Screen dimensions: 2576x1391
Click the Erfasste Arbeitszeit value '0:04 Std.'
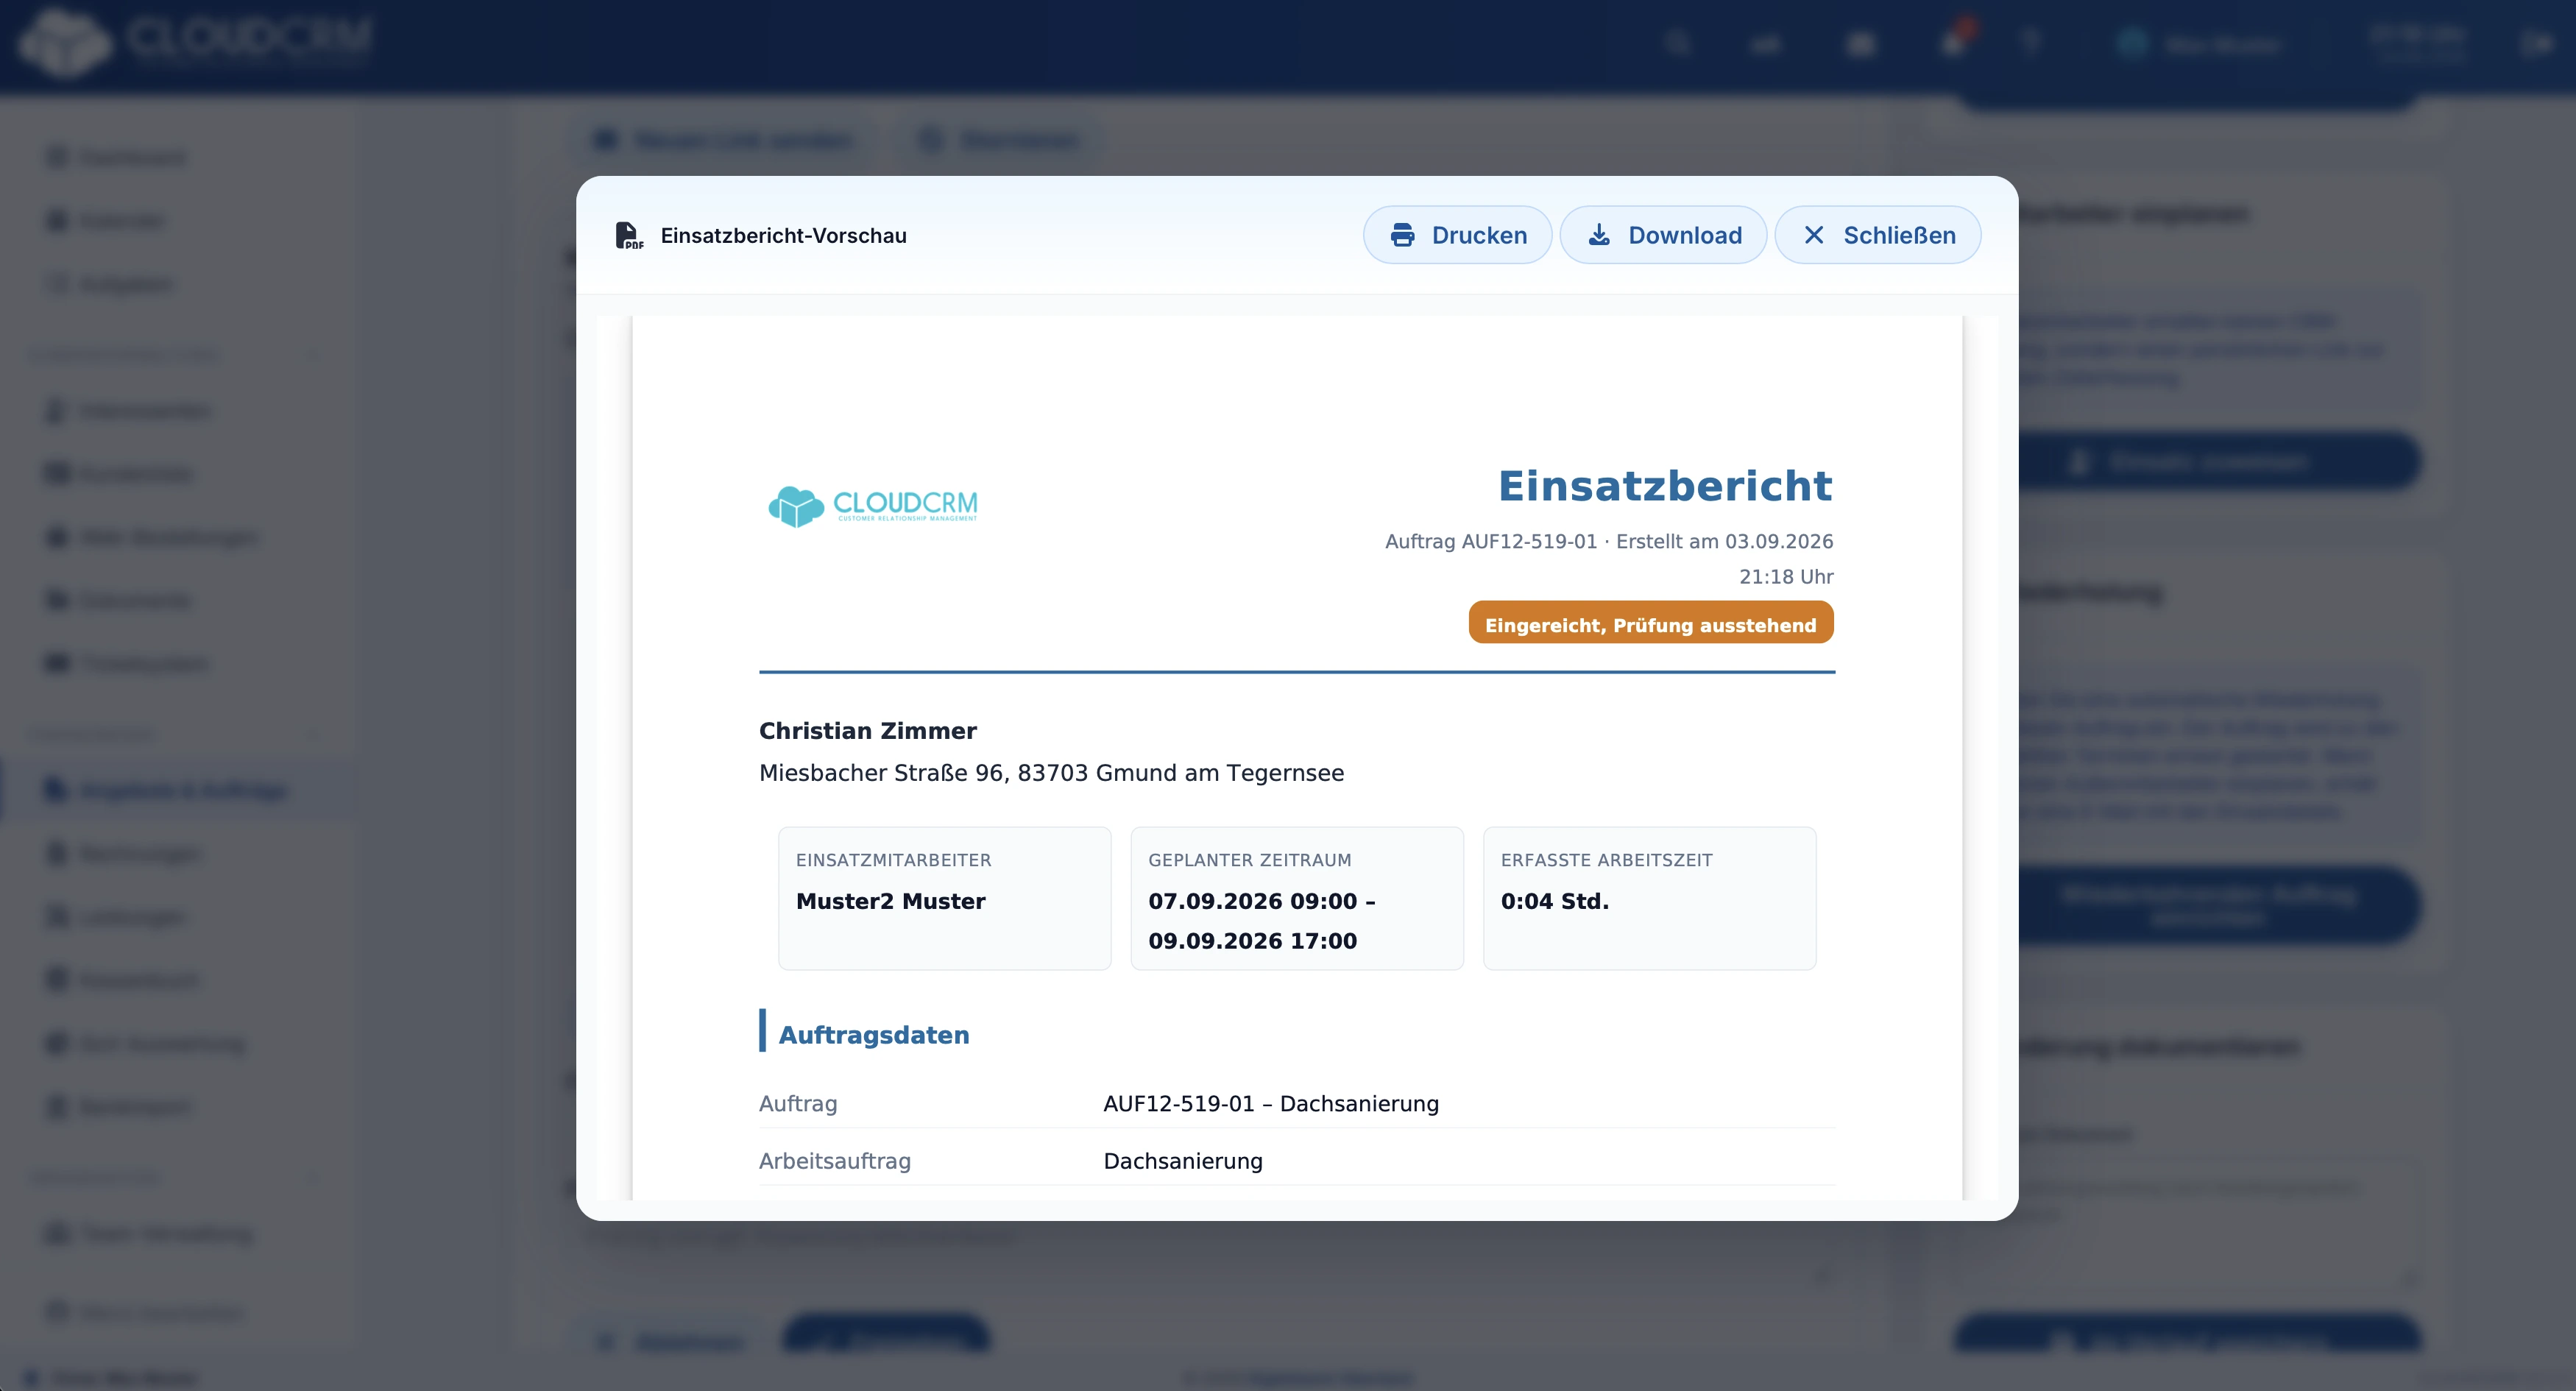1554,901
